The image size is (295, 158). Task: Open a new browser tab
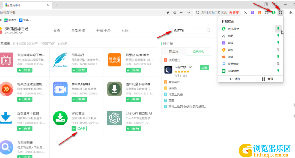pyautogui.click(x=56, y=5)
